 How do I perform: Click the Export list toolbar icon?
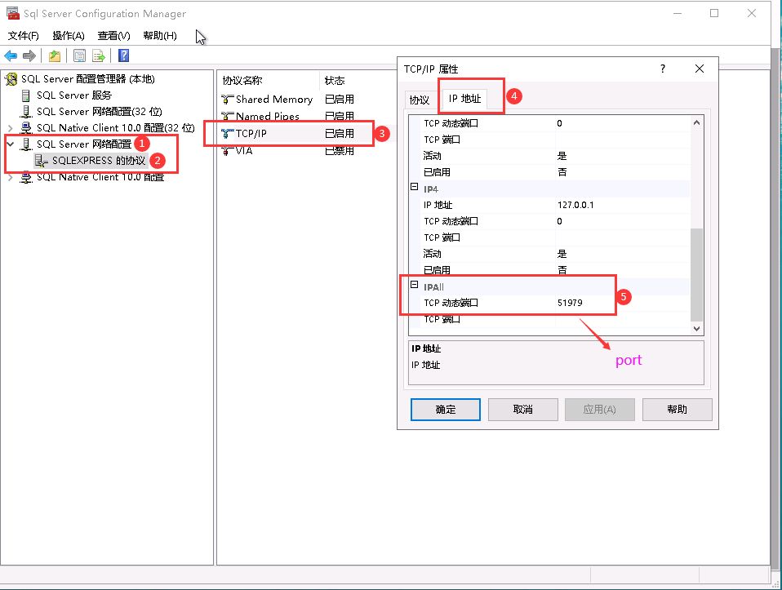(x=99, y=55)
